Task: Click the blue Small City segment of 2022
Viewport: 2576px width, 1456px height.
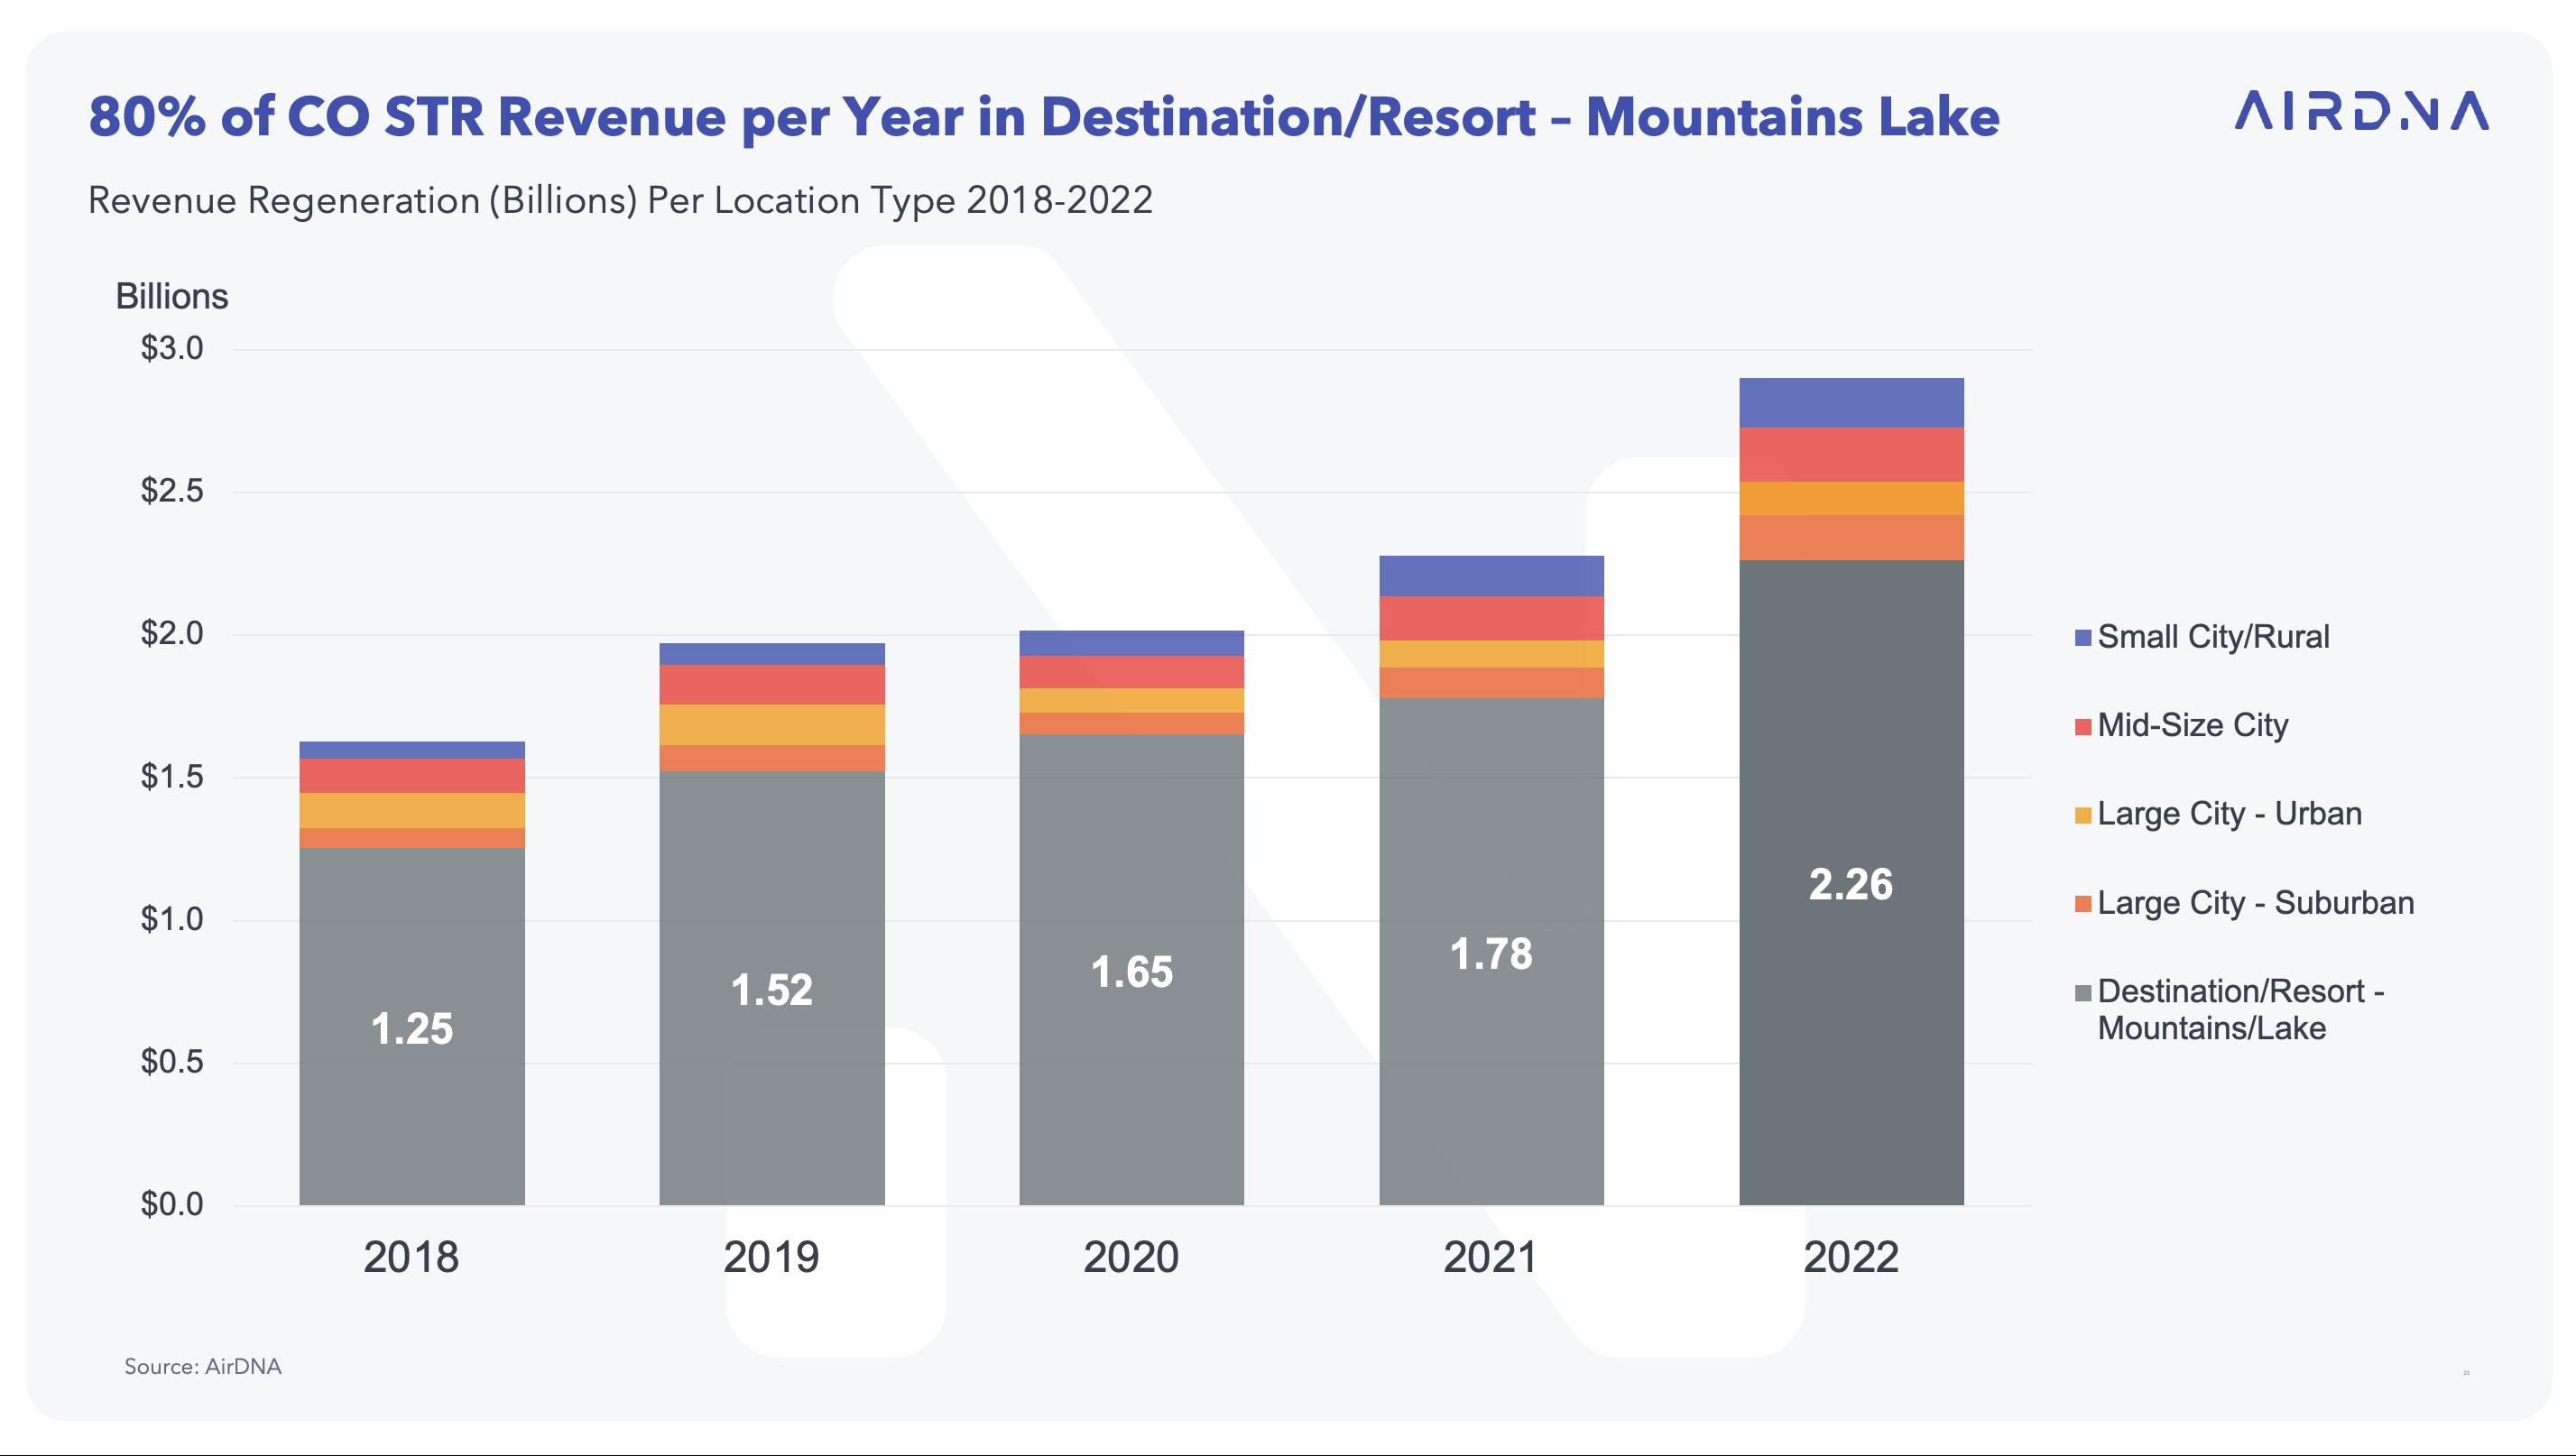Action: [1851, 403]
